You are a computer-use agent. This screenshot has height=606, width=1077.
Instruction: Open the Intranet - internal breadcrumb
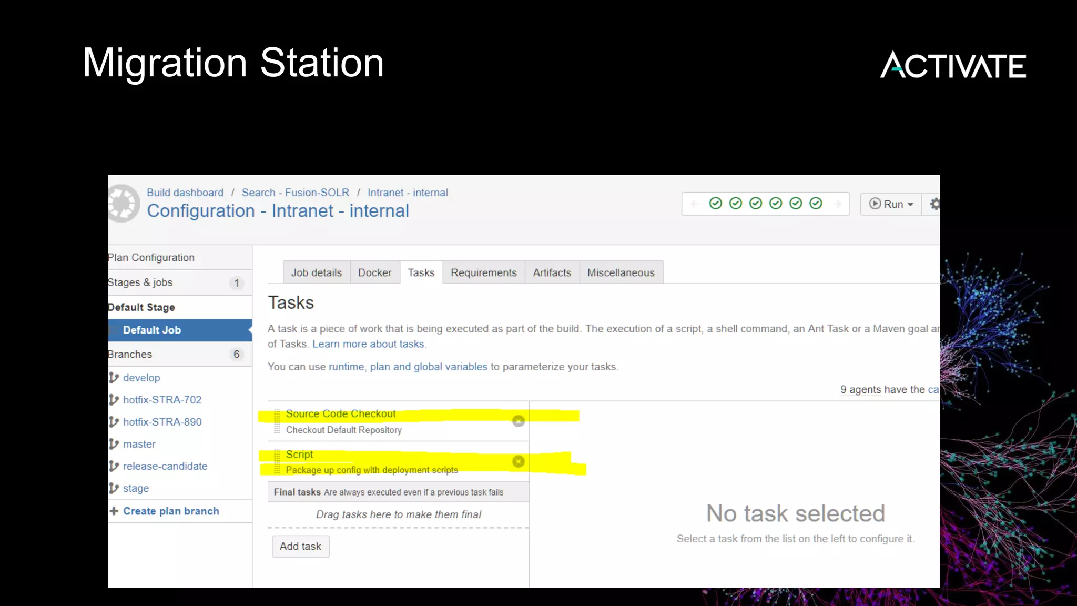408,193
